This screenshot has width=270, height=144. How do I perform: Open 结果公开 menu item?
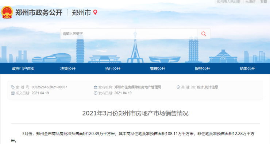247,69
